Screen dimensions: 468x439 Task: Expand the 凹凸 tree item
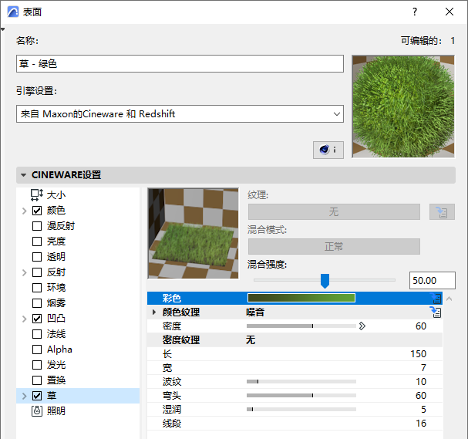tap(25, 319)
